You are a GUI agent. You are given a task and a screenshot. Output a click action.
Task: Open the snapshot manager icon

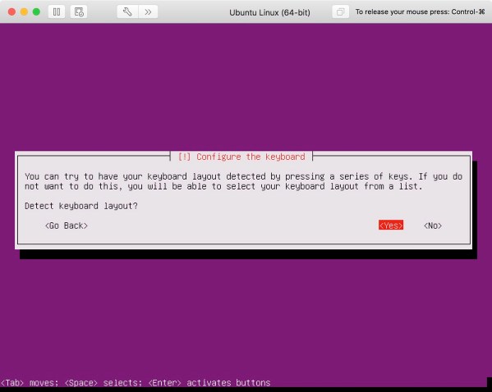pyautogui.click(x=79, y=12)
